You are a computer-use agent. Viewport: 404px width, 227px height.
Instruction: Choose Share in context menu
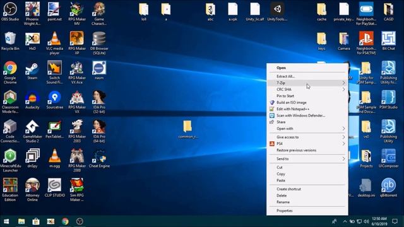[307, 122]
